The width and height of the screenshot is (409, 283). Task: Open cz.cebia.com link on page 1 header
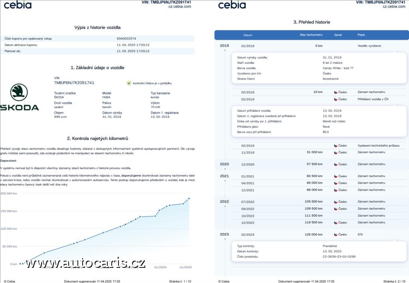tap(180, 6)
